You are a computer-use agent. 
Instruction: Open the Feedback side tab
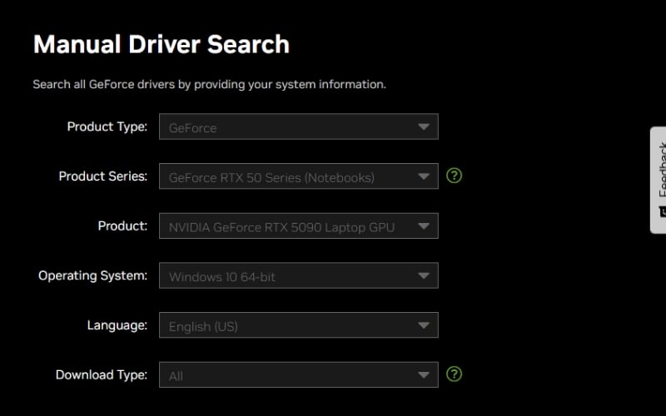(659, 171)
